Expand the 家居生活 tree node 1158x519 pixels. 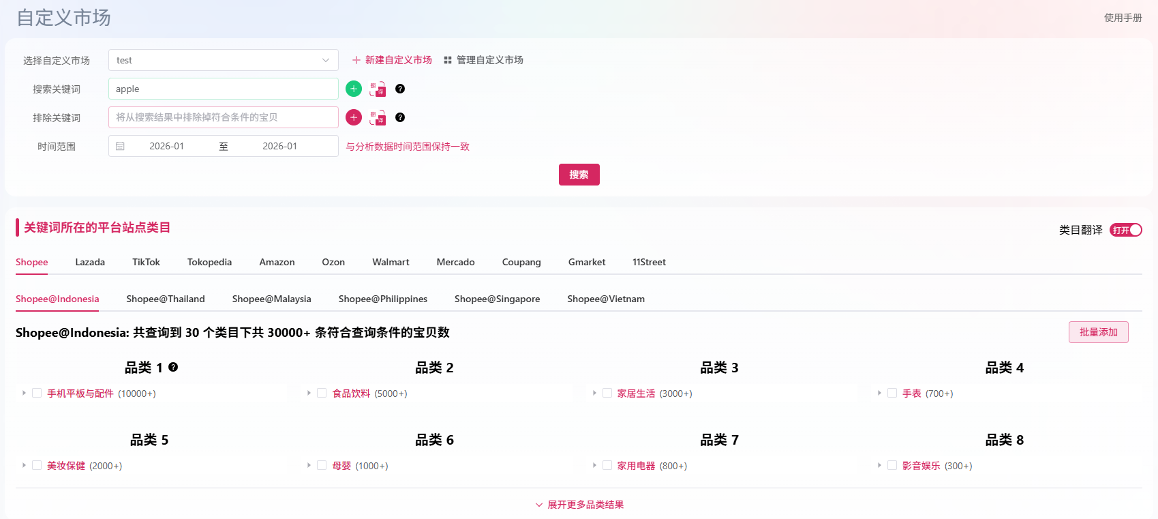click(x=594, y=393)
